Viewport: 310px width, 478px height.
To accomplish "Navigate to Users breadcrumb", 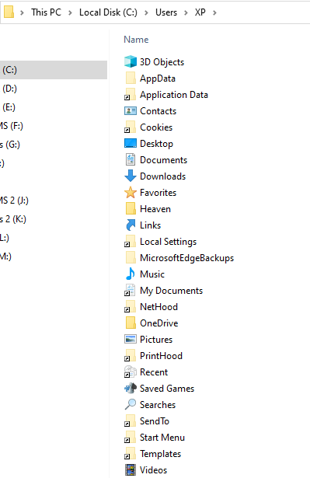I will (x=166, y=12).
